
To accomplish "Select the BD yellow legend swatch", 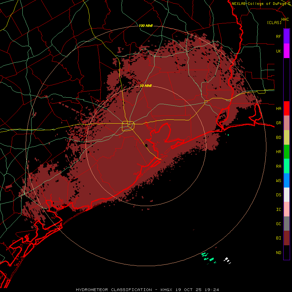I will tap(286, 137).
